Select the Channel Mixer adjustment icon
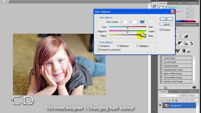Viewport: 201px width, 113px height. tap(191, 43)
